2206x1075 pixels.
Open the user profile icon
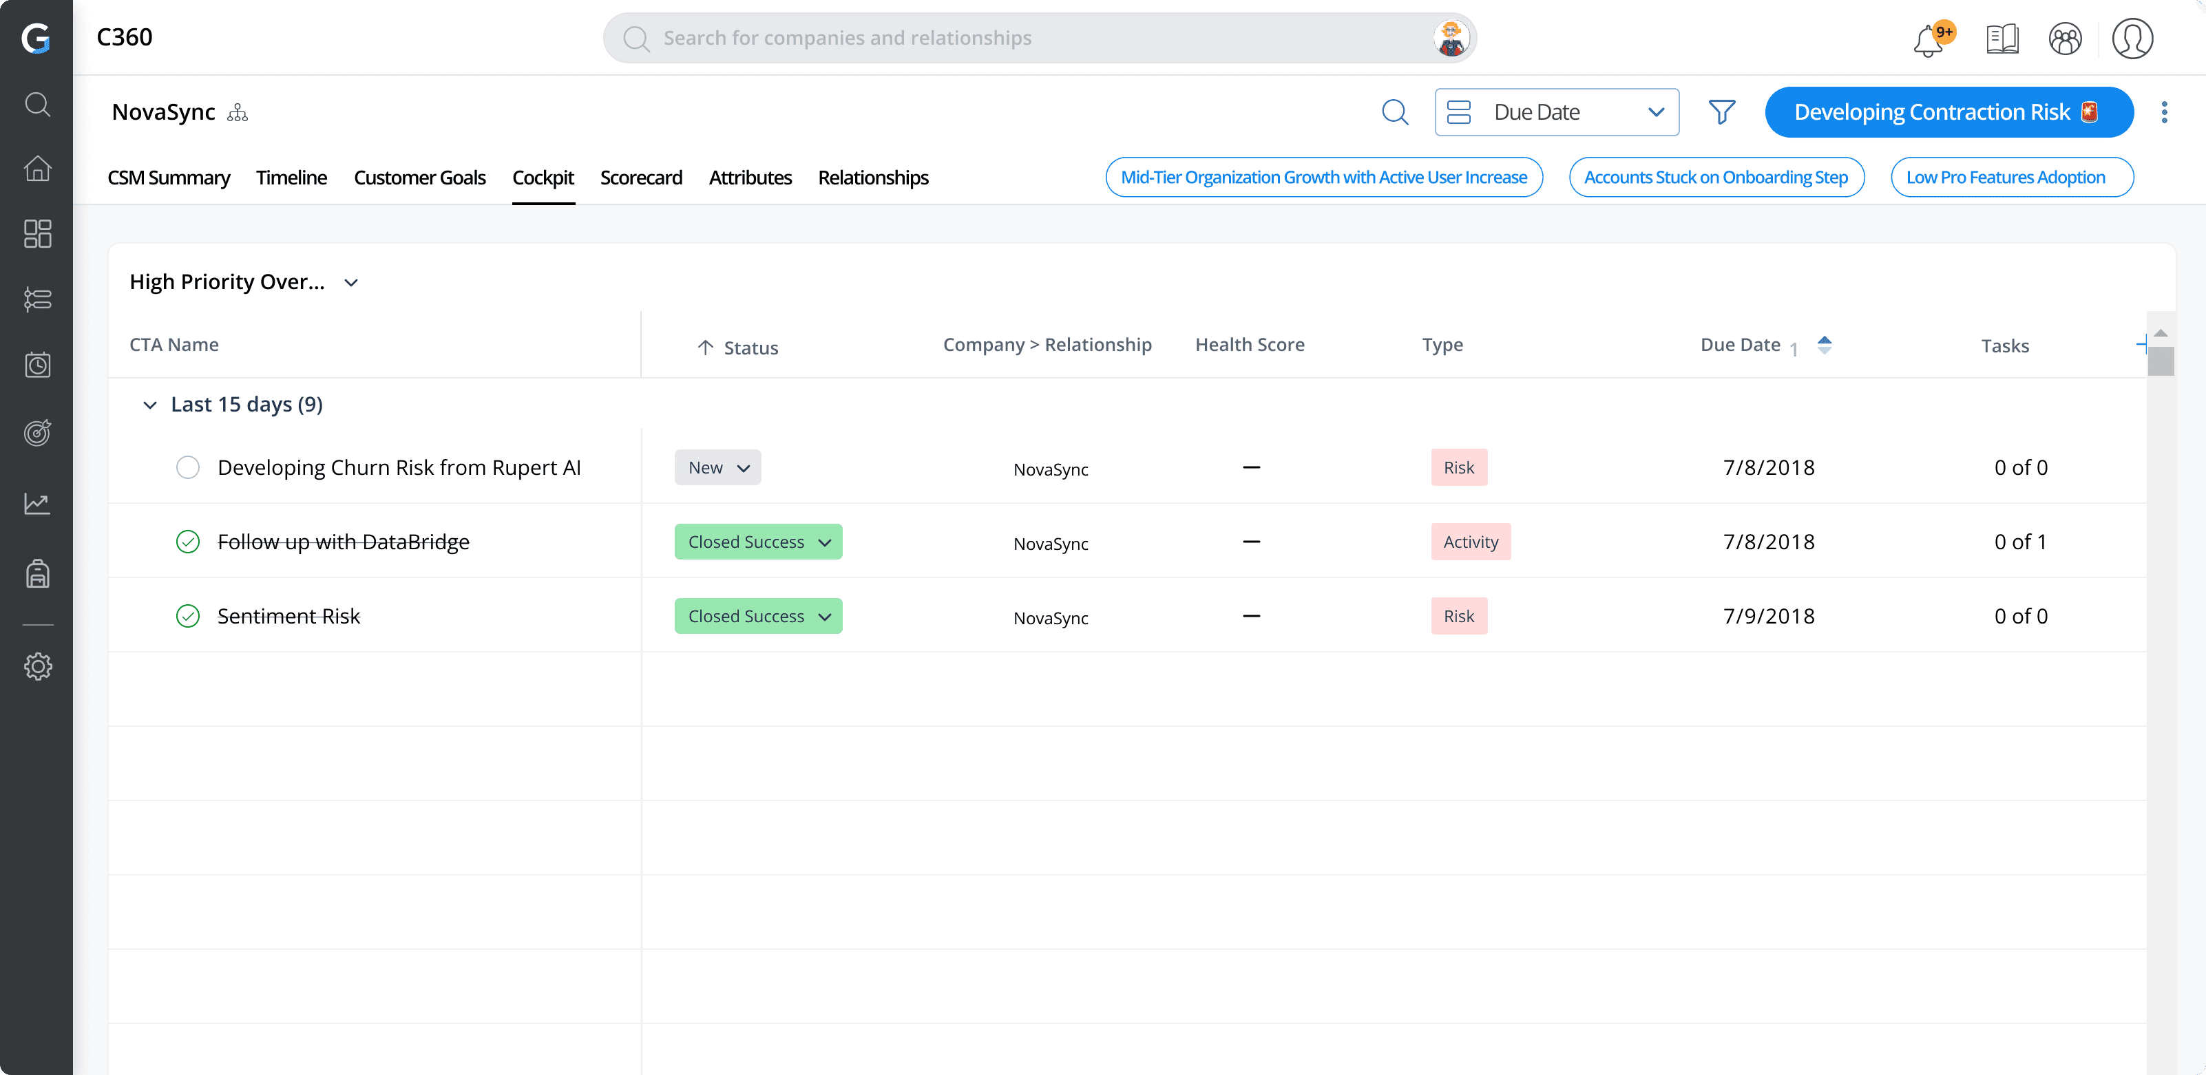click(x=2132, y=39)
